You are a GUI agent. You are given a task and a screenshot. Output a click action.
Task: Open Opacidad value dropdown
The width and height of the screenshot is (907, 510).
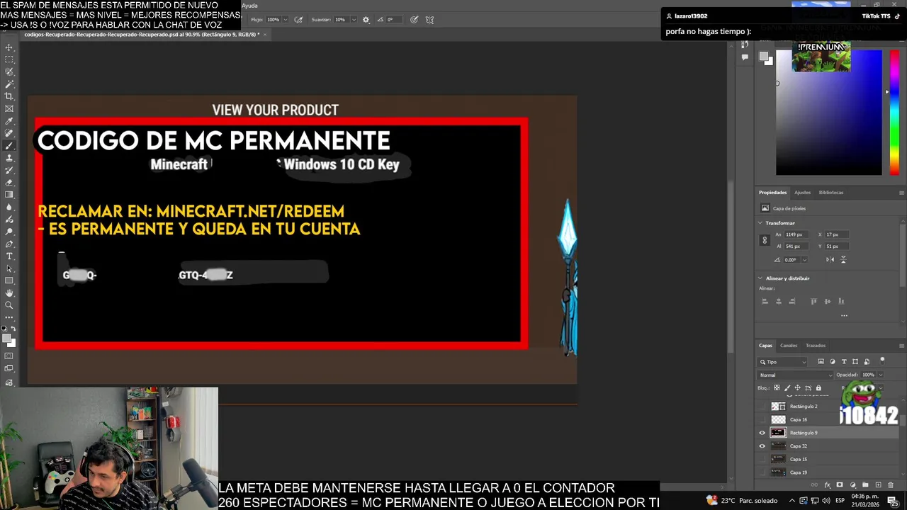(880, 375)
